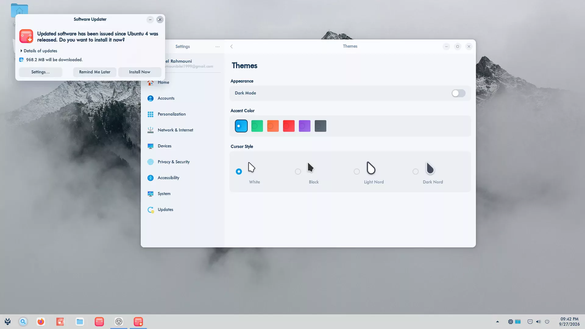This screenshot has width=585, height=329.
Task: Launch Firefox from the taskbar
Action: point(41,322)
